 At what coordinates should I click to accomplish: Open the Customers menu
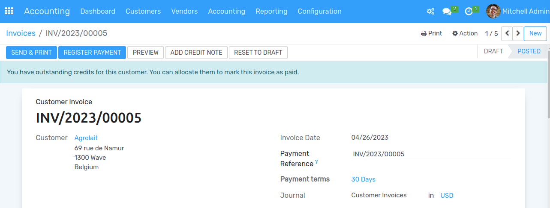143,11
